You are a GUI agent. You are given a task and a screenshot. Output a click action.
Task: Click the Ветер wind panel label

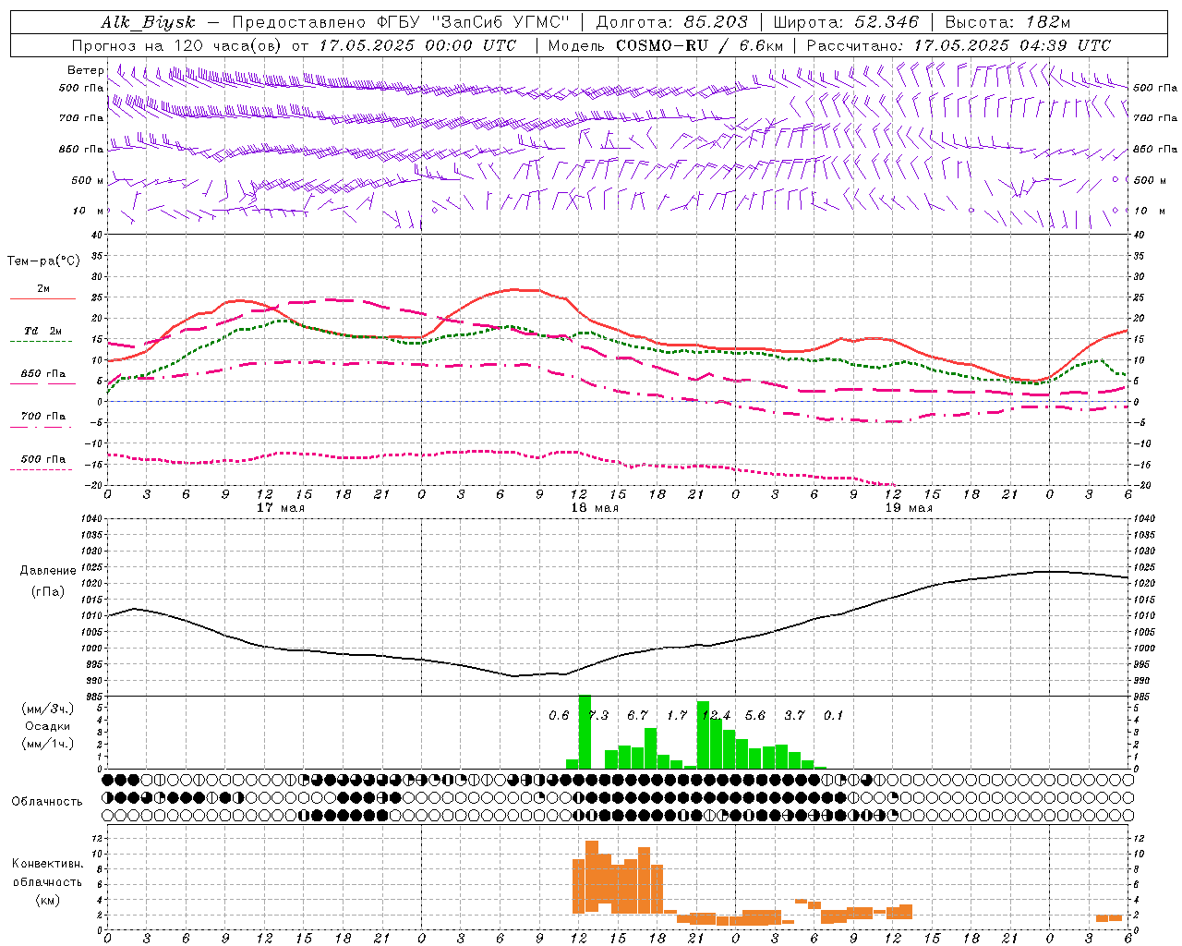(x=85, y=70)
